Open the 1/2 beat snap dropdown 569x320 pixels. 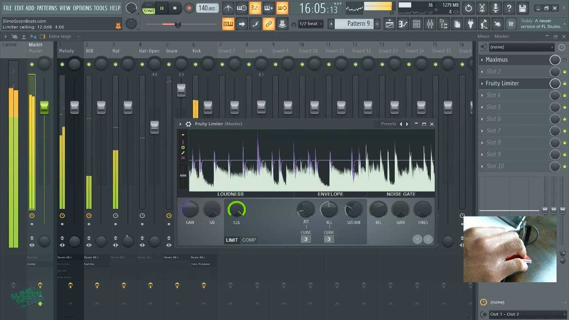click(x=311, y=24)
